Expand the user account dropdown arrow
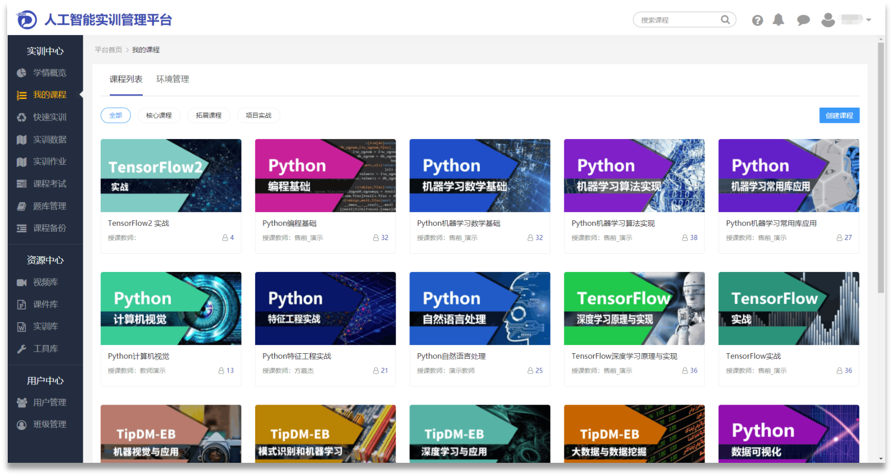The image size is (893, 476). point(869,20)
